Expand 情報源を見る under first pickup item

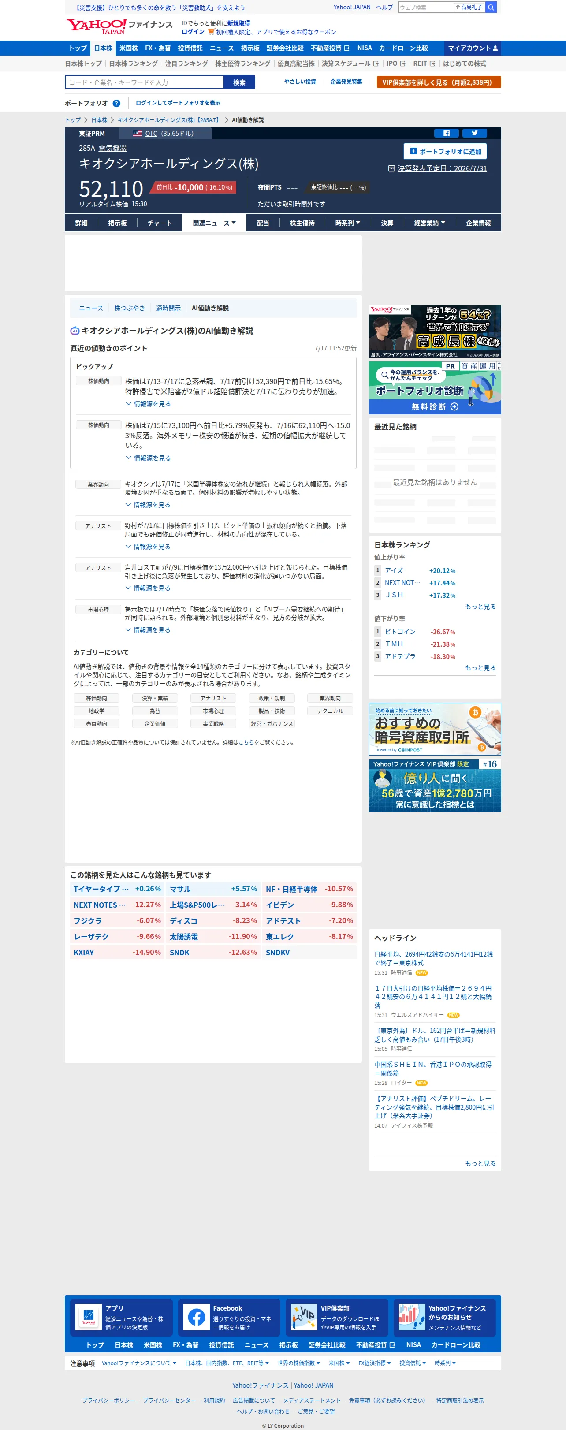(x=148, y=404)
